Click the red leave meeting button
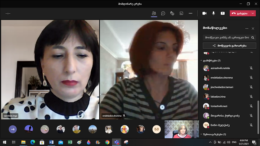 pyautogui.click(x=240, y=13)
